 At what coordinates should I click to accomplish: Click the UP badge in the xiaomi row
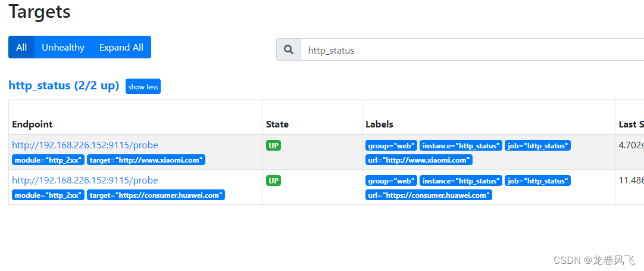coord(274,145)
